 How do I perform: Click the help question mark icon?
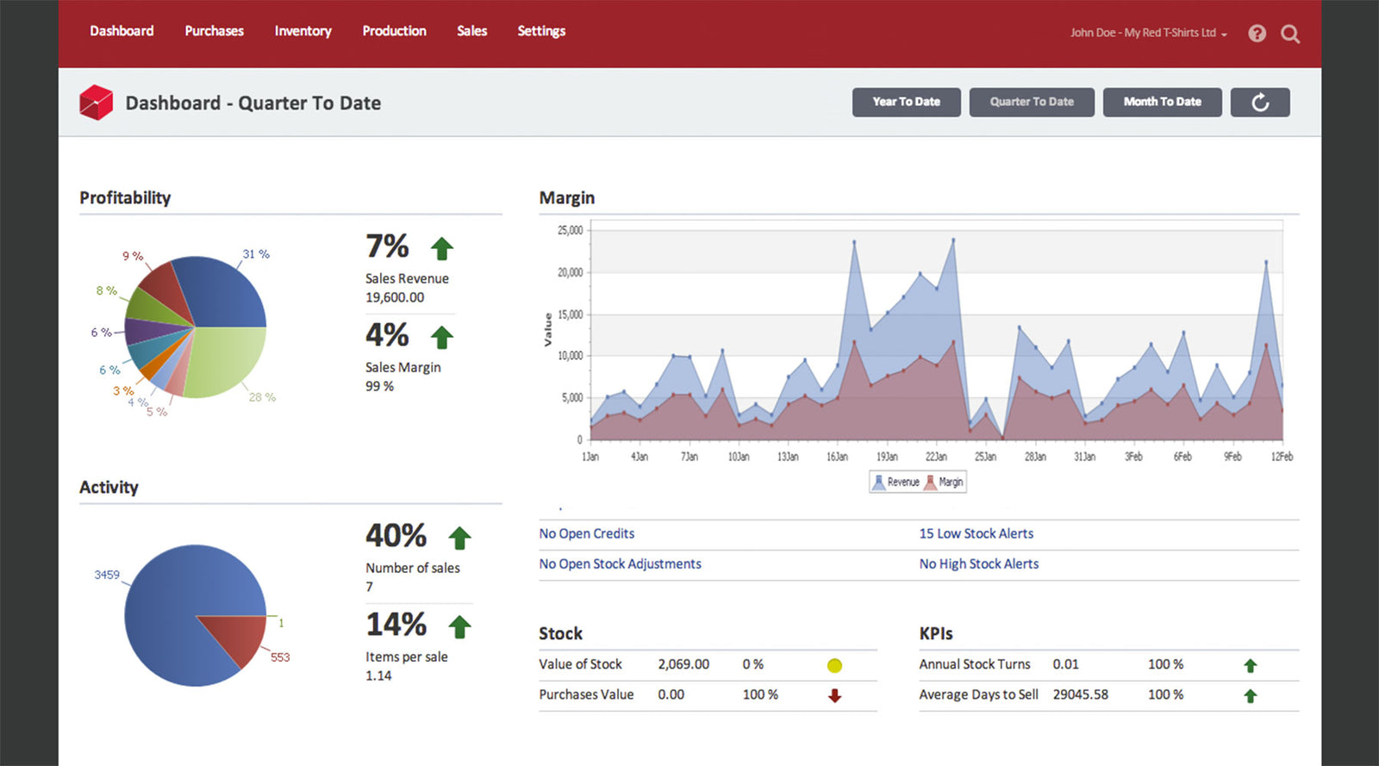click(x=1257, y=34)
